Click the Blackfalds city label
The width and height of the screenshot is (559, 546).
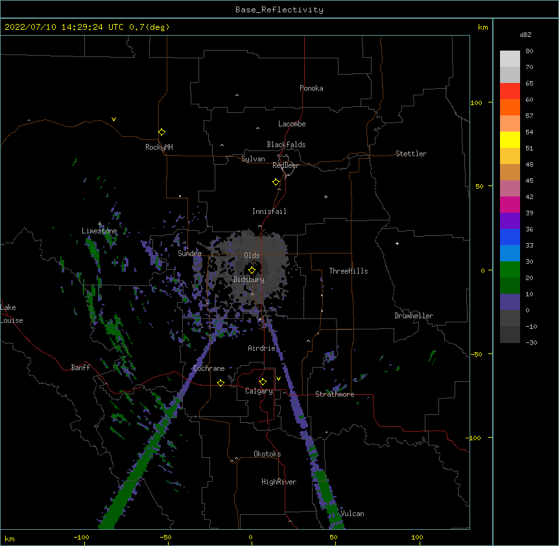click(x=286, y=145)
